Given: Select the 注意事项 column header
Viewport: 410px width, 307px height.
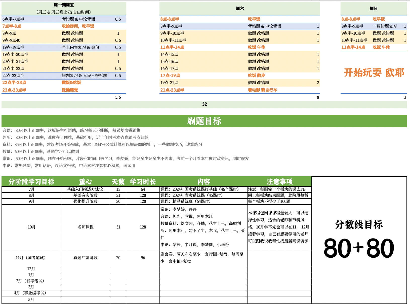Looking at the screenshot, I should pos(279,181).
